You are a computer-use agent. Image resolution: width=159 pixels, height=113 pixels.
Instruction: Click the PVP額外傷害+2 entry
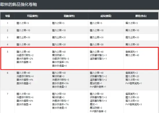click(x=98, y=111)
